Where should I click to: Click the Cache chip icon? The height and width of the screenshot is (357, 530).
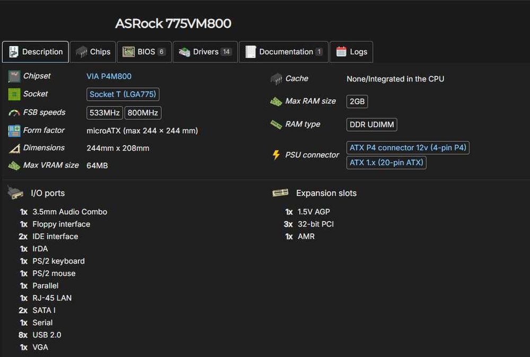click(276, 79)
